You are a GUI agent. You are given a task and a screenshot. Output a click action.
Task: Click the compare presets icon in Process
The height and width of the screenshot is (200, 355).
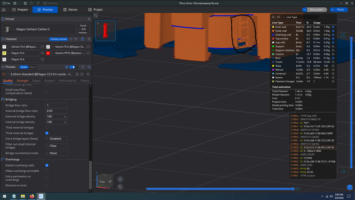pos(83,67)
